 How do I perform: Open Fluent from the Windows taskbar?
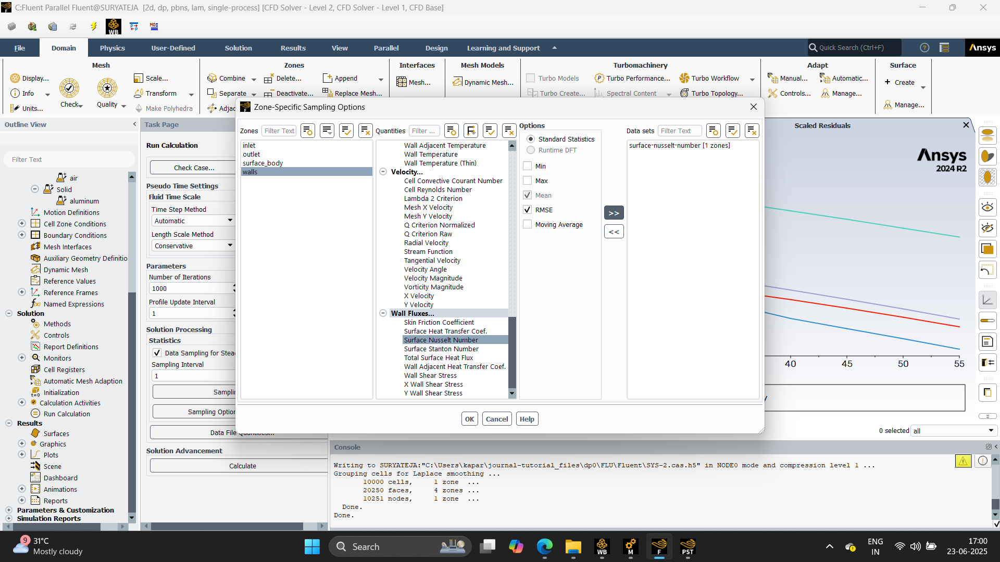tap(659, 546)
